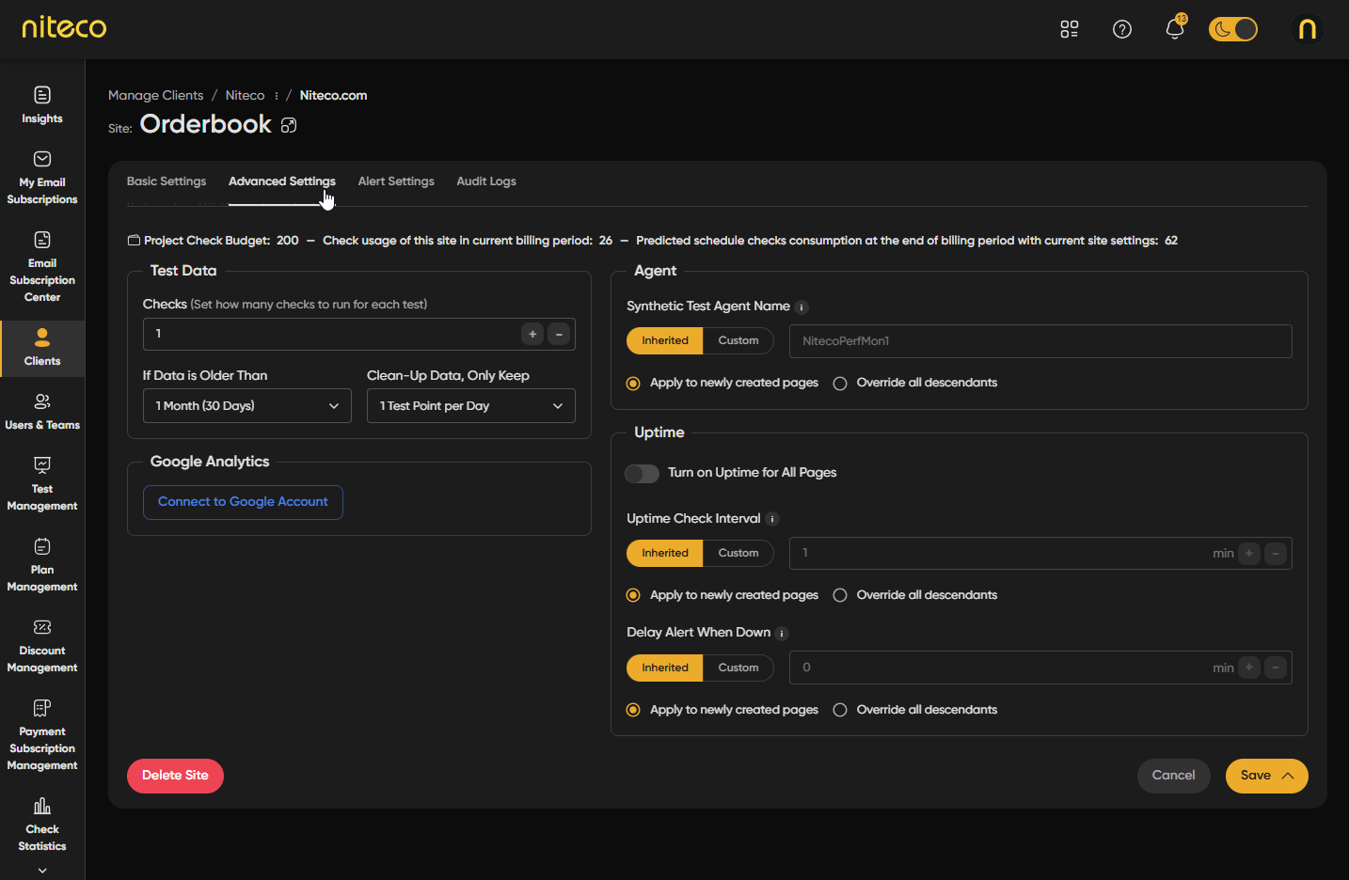This screenshot has height=880, width=1349.
Task: Select Inherited for Delay Alert When Down
Action: 665,668
